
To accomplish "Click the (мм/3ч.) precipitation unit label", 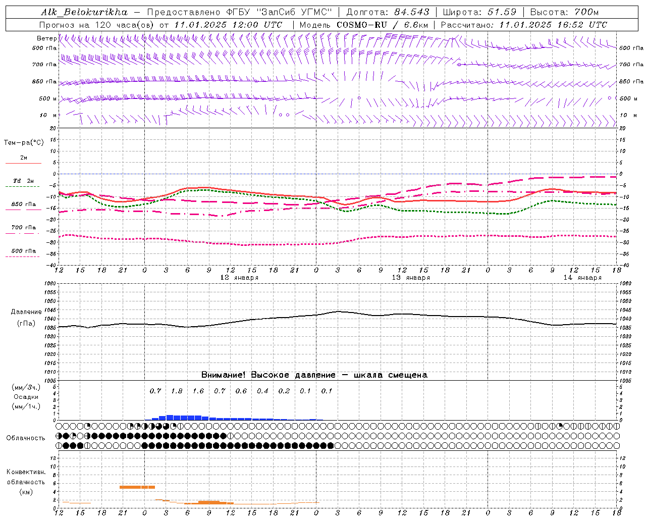I will point(26,387).
